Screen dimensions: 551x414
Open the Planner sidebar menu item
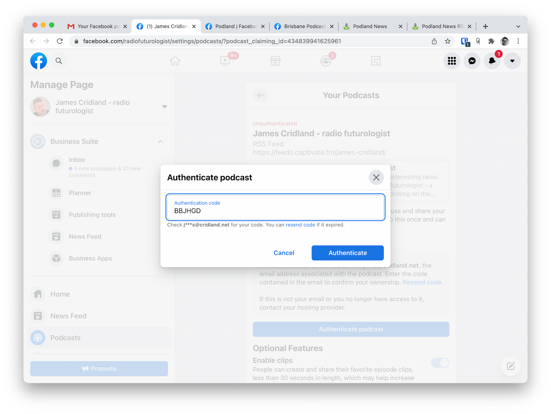point(80,193)
